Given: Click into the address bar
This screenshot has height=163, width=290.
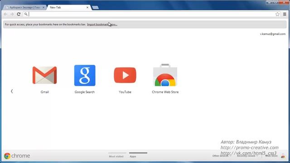Looking at the screenshot, I should click(151, 14).
